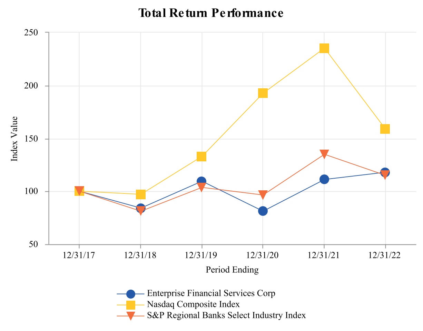The image size is (423, 331).
Task: Click the Nasdaq square marker at 12/31/20
Action: (263, 93)
